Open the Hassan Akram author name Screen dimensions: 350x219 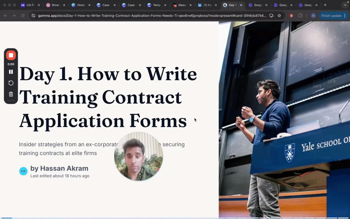pyautogui.click(x=59, y=168)
